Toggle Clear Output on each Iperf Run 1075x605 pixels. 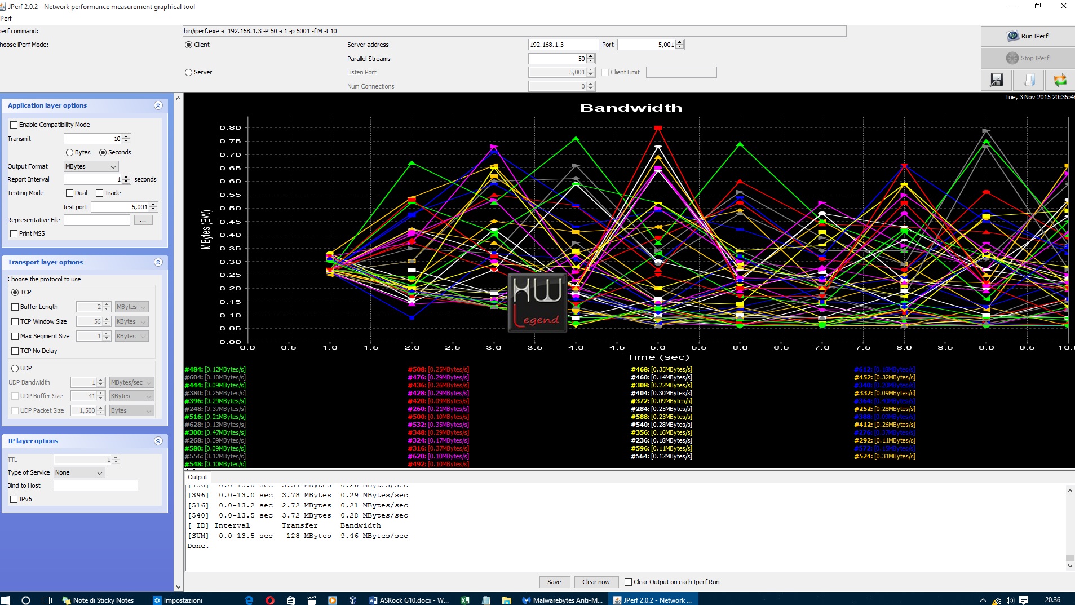628,582
